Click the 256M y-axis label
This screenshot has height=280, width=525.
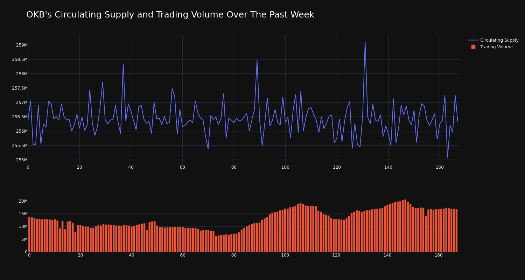point(22,131)
